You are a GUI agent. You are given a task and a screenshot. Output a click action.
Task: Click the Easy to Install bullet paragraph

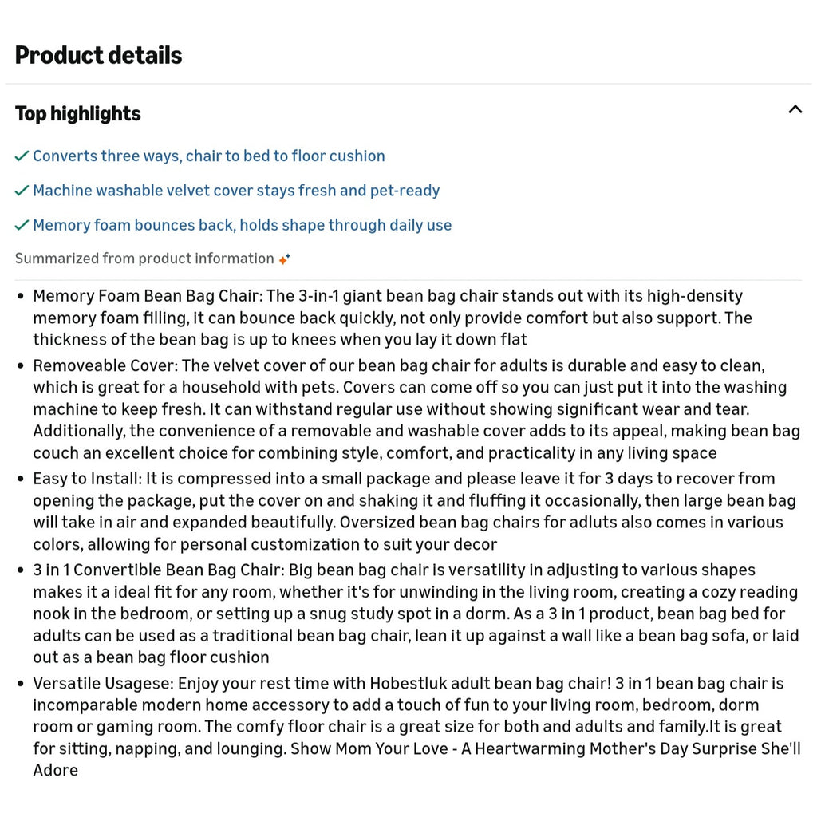(414, 511)
